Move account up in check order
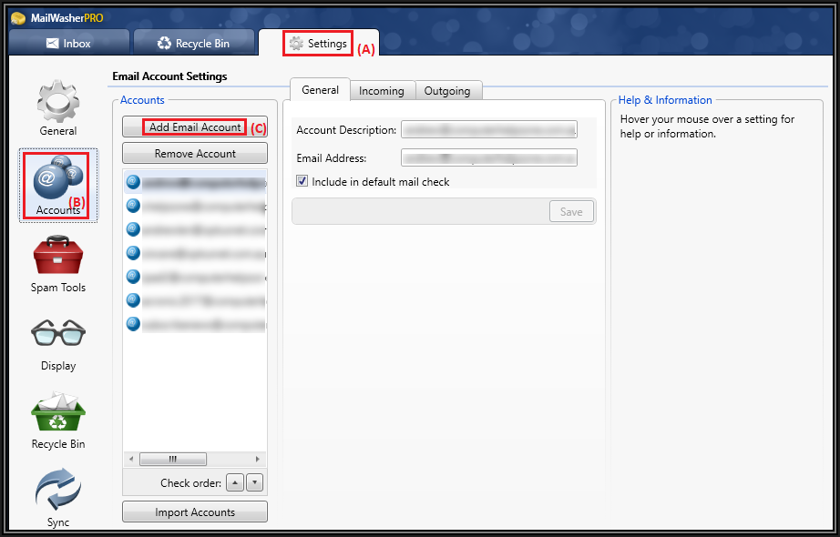The width and height of the screenshot is (840, 537). tap(235, 482)
